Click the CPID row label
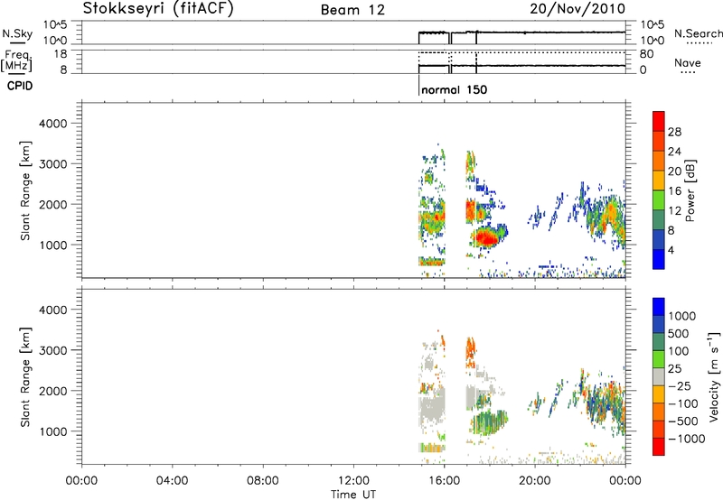 (x=20, y=86)
